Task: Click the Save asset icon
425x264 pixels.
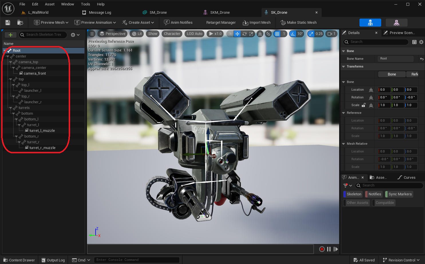Action: click(x=8, y=23)
